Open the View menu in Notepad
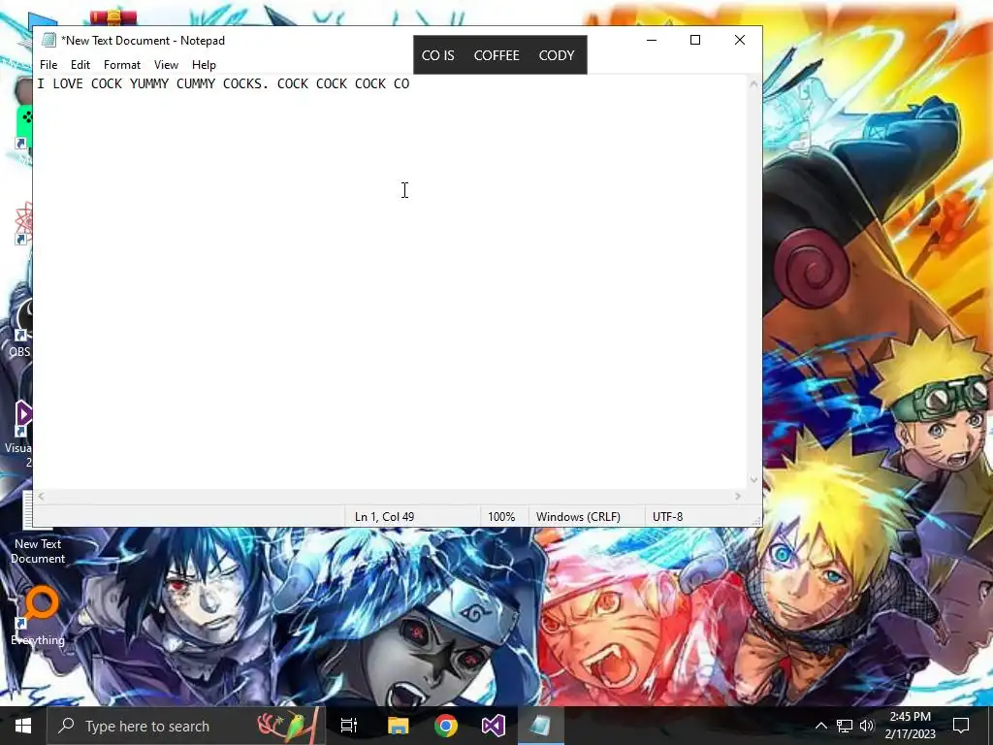The height and width of the screenshot is (745, 993). tap(166, 65)
